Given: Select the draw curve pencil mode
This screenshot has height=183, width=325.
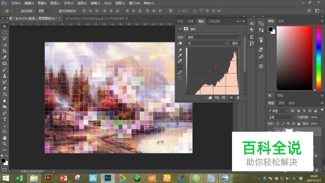Looking at the screenshot, I should (x=180, y=72).
